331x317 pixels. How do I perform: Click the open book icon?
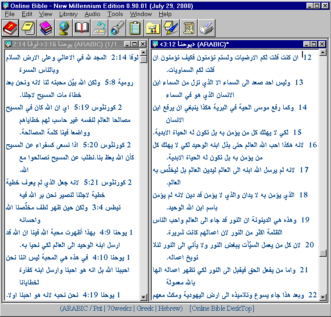tap(81, 28)
